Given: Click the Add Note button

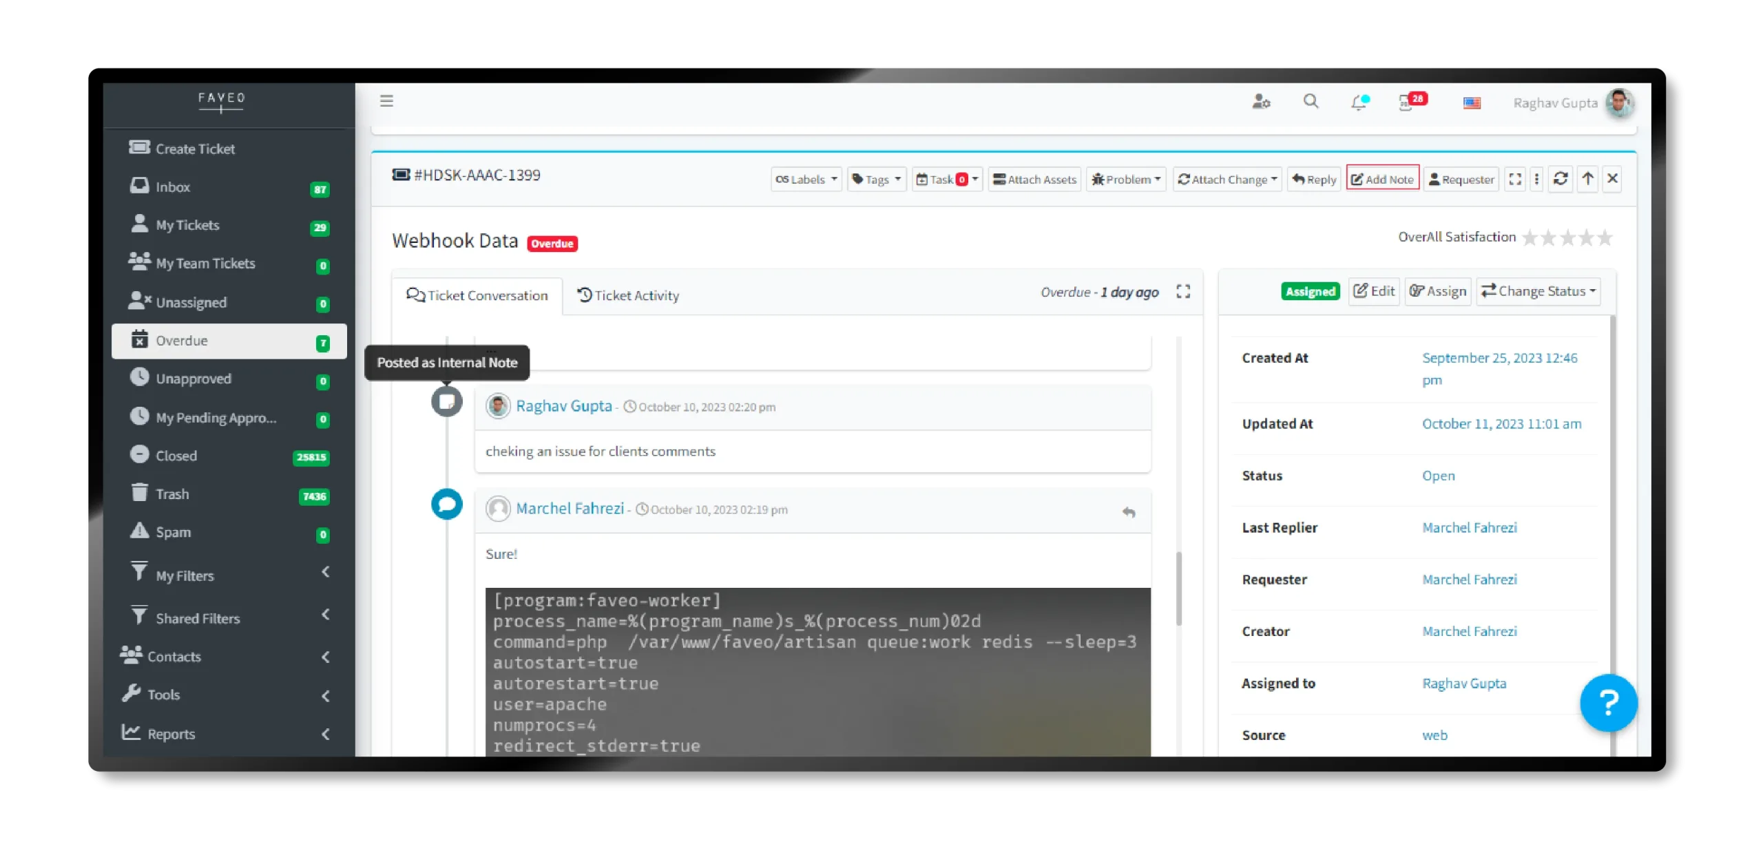Looking at the screenshot, I should point(1382,180).
